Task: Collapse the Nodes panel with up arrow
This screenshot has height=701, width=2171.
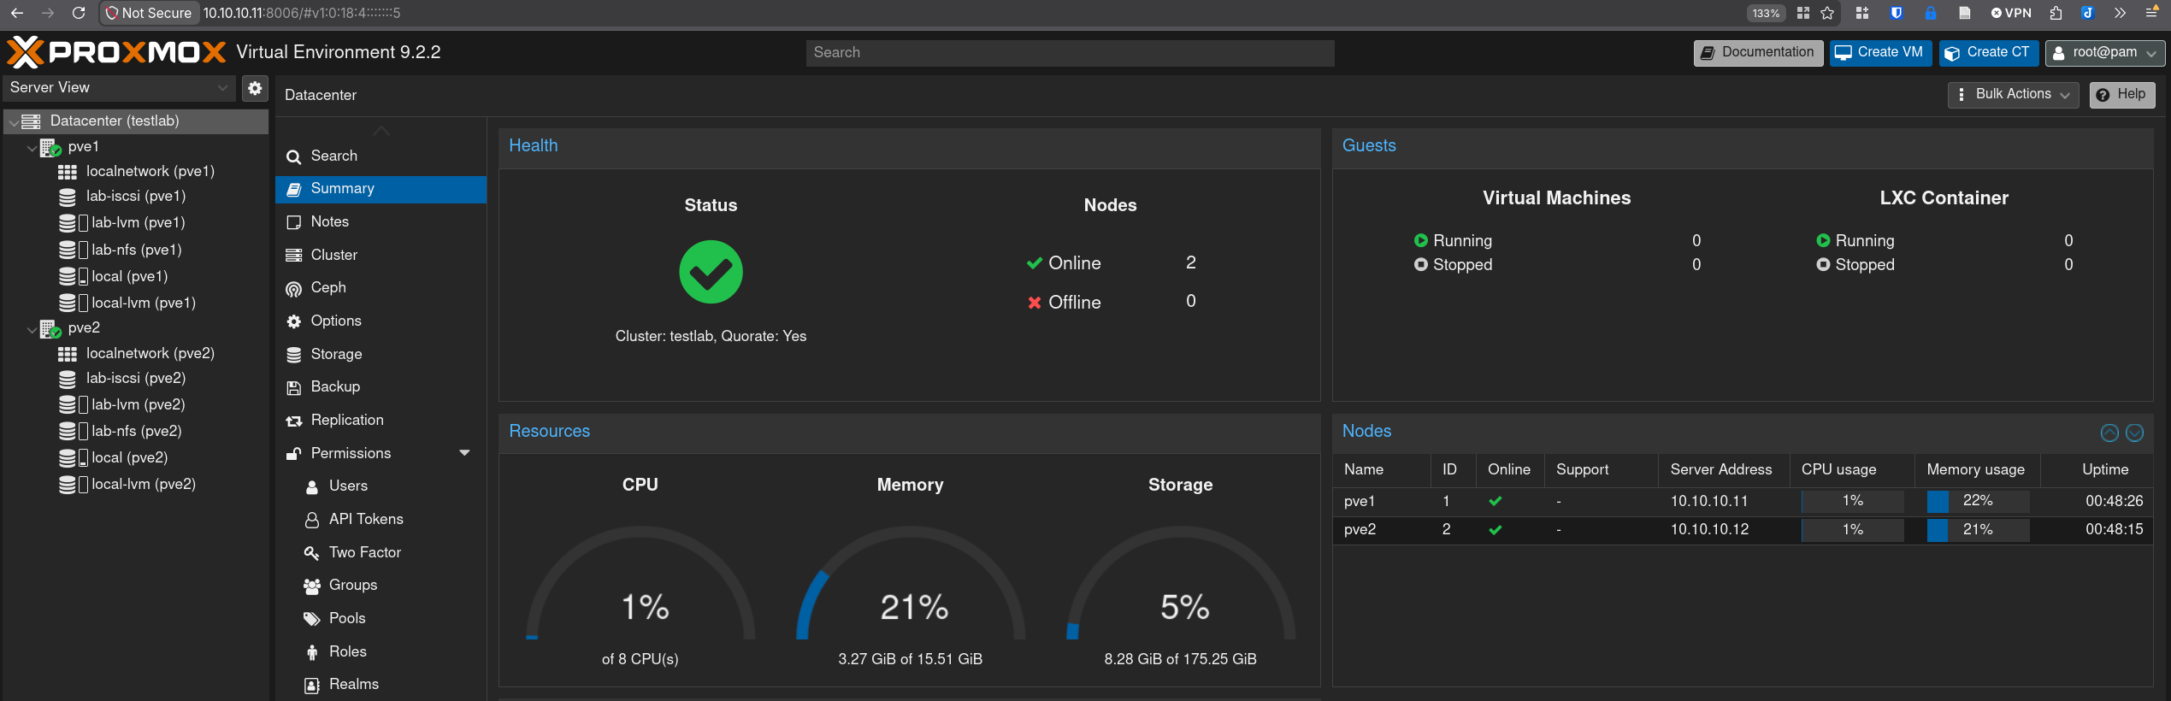Action: coord(2109,433)
